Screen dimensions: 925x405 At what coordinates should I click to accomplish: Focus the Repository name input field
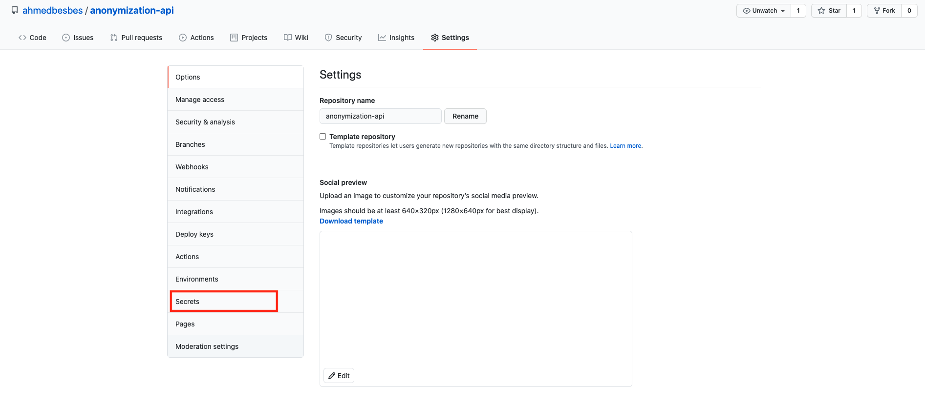[381, 116]
